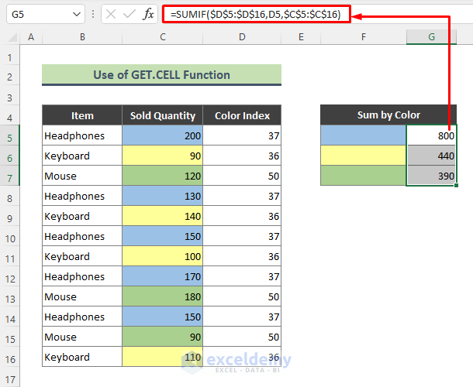Click the Sold Quantity cell 120
Viewport: 473px width, 387px height.
(x=163, y=176)
